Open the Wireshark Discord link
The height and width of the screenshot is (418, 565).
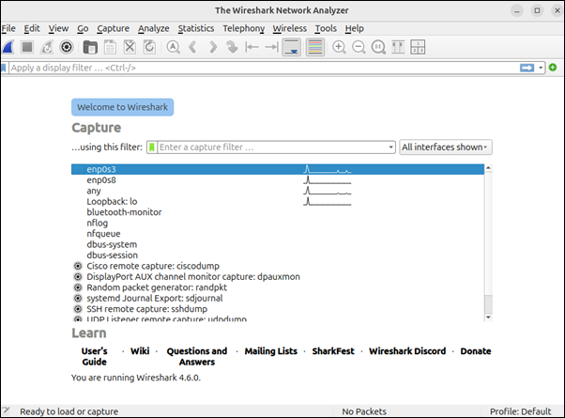tap(407, 351)
